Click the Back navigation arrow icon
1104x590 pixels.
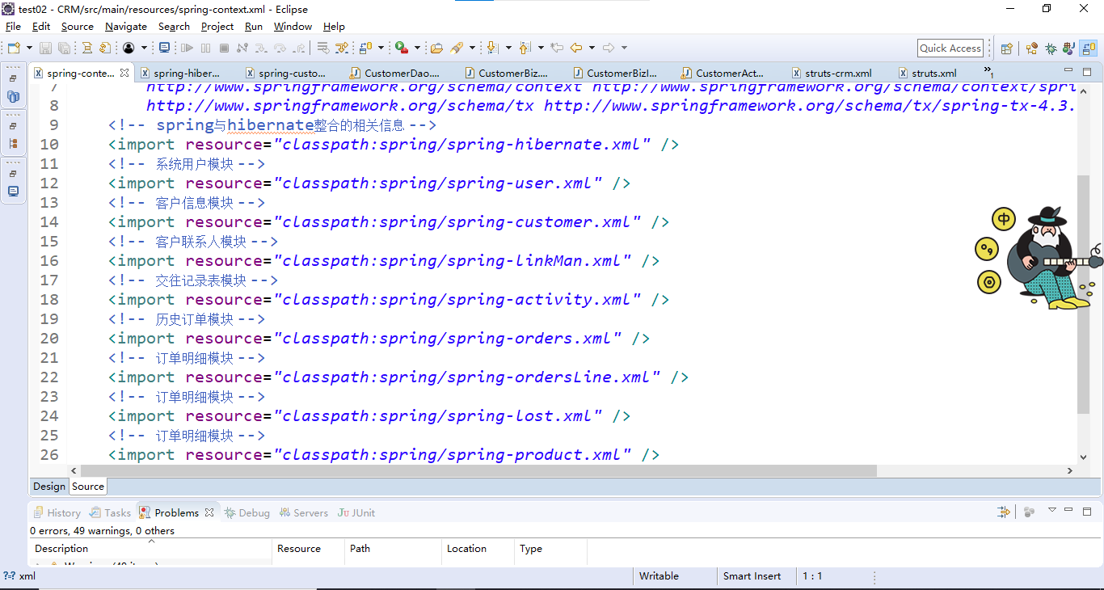[x=576, y=48]
